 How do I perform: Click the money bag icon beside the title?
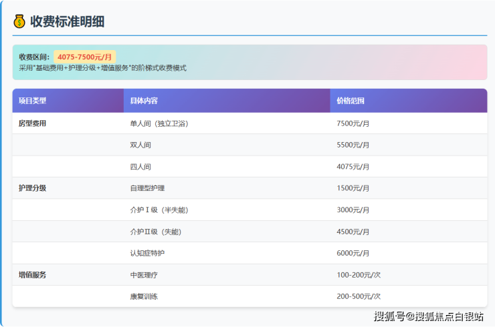(x=19, y=21)
